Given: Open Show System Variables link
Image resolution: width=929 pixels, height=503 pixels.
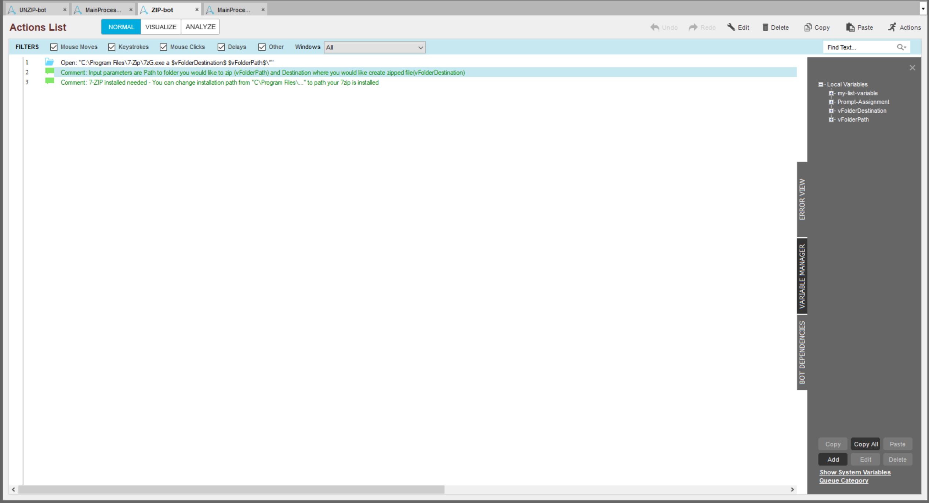Looking at the screenshot, I should pyautogui.click(x=855, y=472).
